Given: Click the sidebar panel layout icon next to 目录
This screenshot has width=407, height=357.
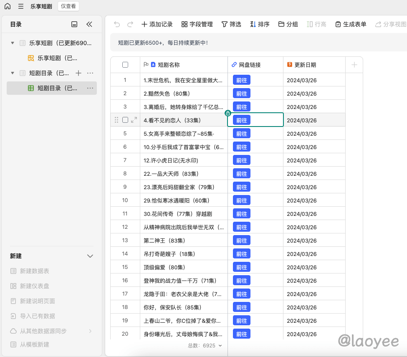Looking at the screenshot, I should coord(74,24).
